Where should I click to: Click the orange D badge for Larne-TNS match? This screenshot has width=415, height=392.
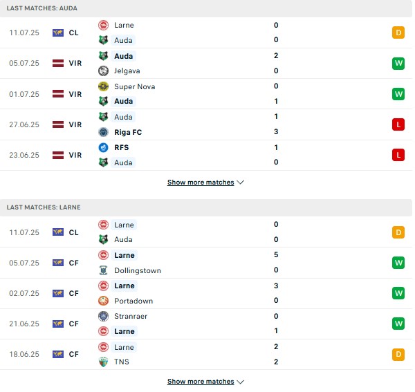(x=398, y=355)
